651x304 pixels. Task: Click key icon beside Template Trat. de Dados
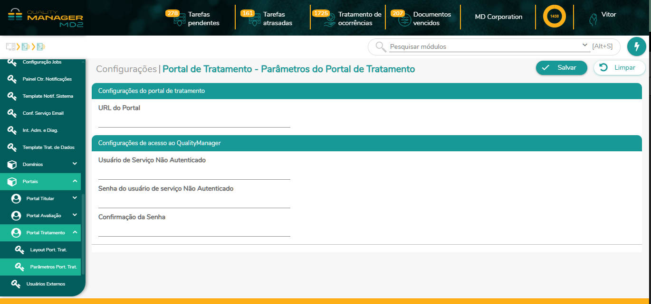coord(12,147)
